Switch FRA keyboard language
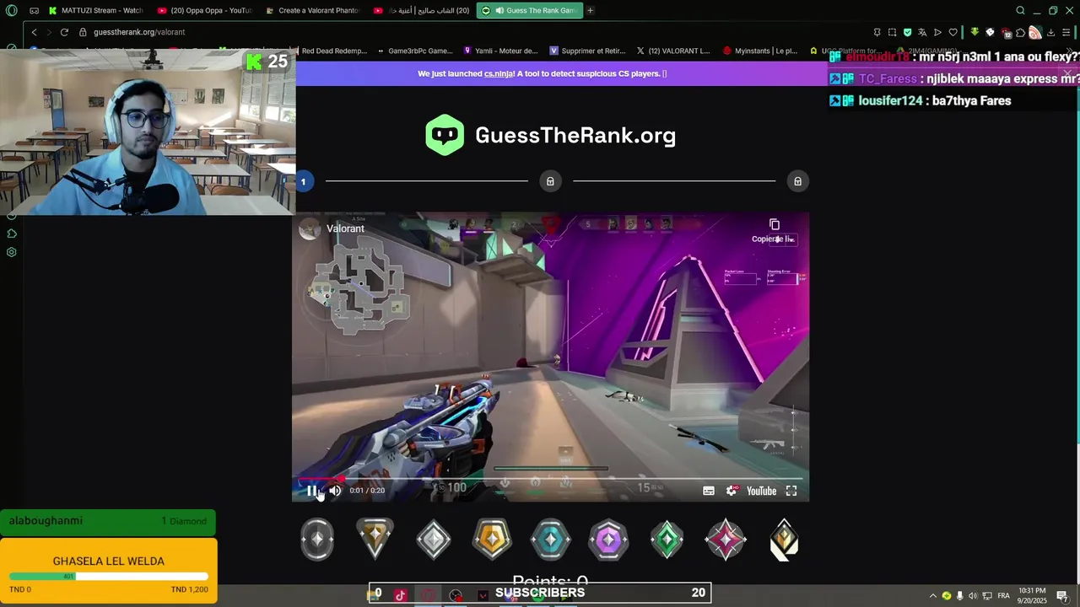This screenshot has width=1080, height=607. tap(1003, 596)
